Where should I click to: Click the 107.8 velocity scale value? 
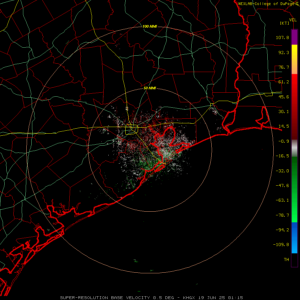(x=282, y=37)
